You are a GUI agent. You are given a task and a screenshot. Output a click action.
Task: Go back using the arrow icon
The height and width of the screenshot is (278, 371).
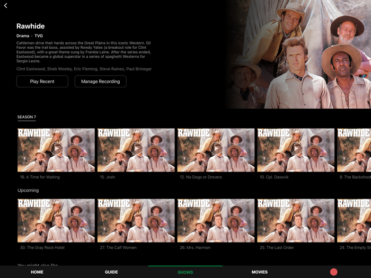tap(6, 5)
